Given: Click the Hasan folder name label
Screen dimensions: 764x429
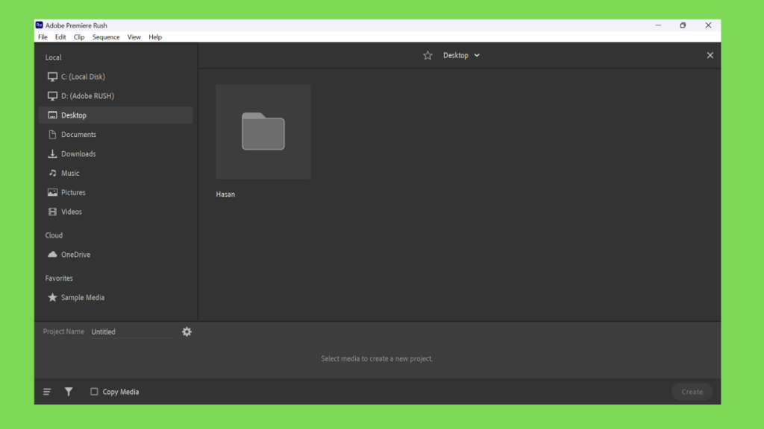Looking at the screenshot, I should (x=225, y=194).
